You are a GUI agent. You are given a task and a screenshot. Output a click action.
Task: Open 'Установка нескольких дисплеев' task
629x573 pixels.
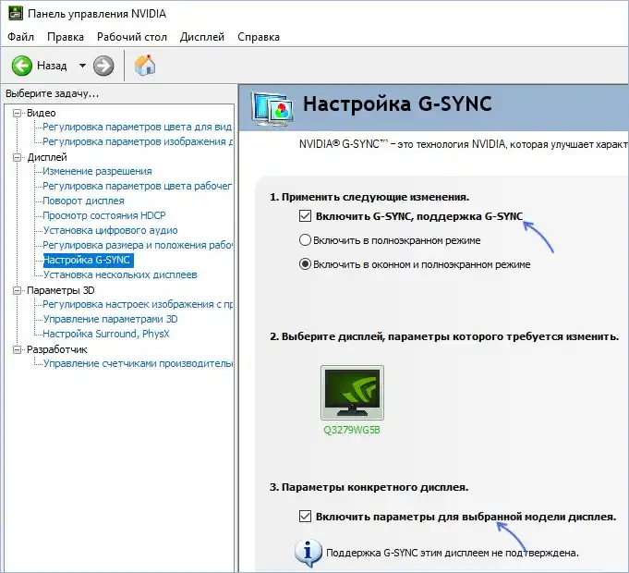coord(120,274)
